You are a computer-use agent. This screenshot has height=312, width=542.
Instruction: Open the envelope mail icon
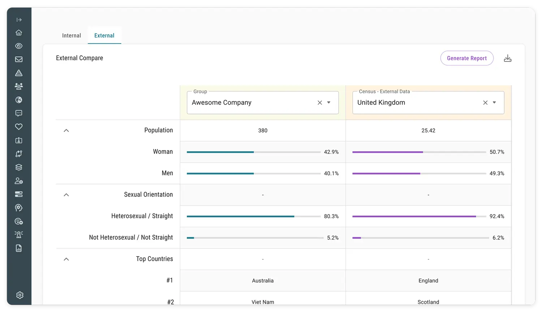(19, 59)
